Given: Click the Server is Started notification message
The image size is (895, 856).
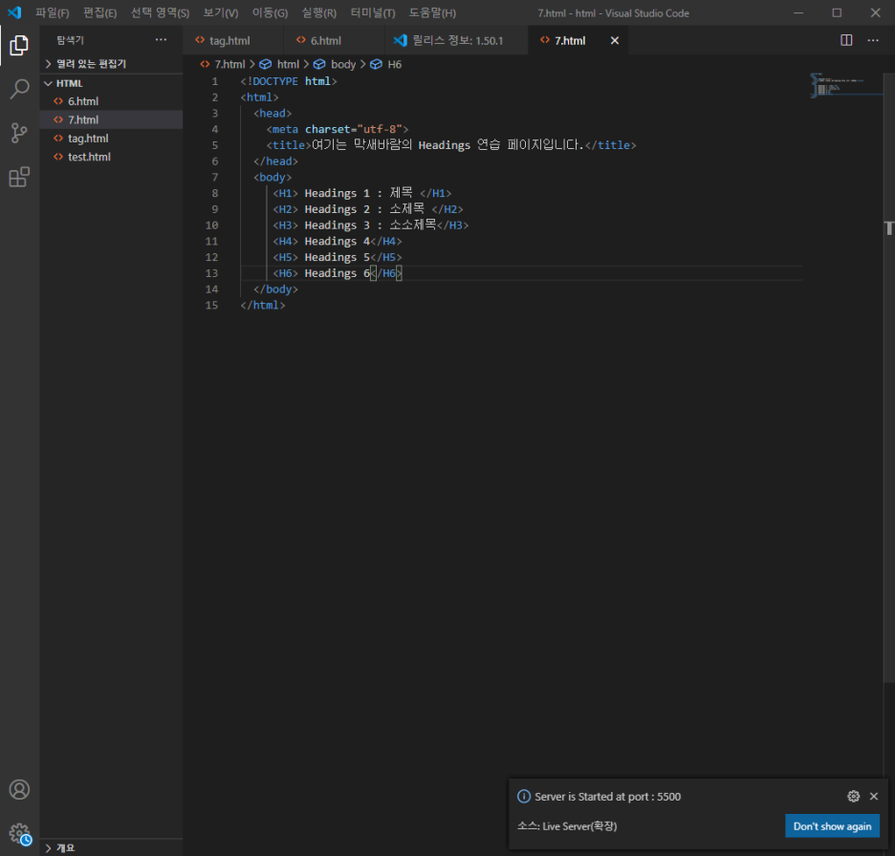Looking at the screenshot, I should point(607,797).
